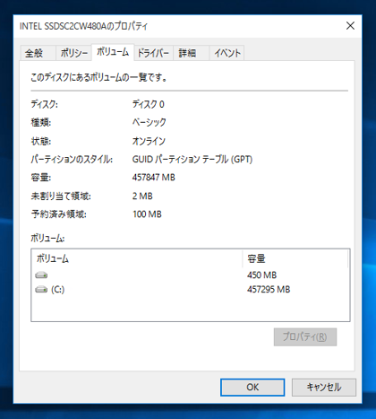
Task: Click the drive icon next to (C:)
Action: click(41, 290)
